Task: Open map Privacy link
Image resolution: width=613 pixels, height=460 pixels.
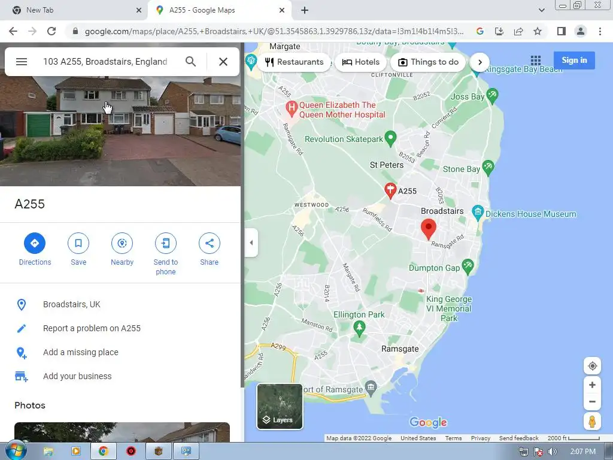Action: pos(481,438)
